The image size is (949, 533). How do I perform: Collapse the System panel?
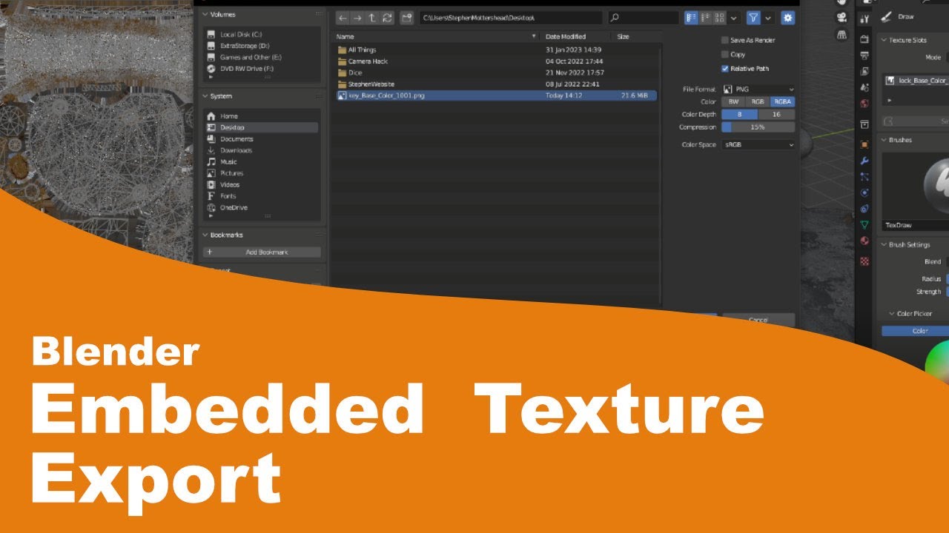[x=205, y=96]
